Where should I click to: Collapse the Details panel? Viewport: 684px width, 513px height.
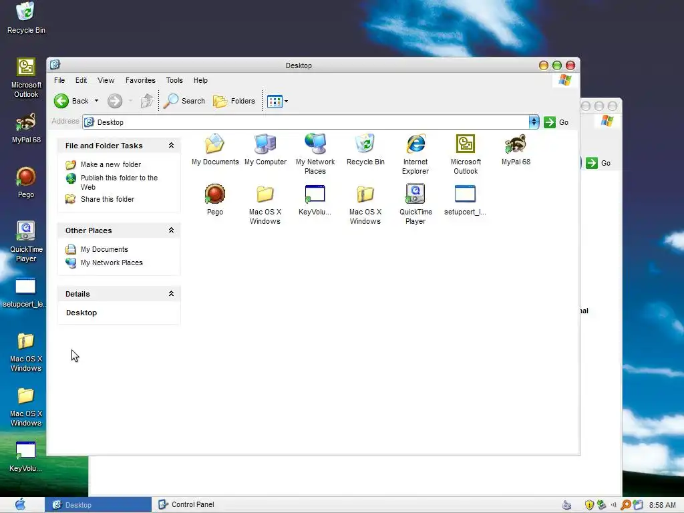(x=171, y=294)
